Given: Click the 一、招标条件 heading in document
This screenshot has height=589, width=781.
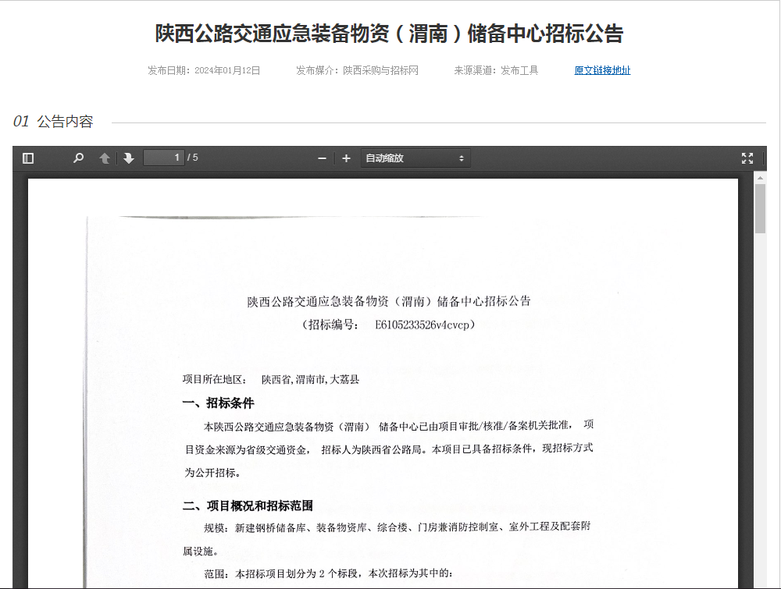Looking at the screenshot, I should pos(218,403).
